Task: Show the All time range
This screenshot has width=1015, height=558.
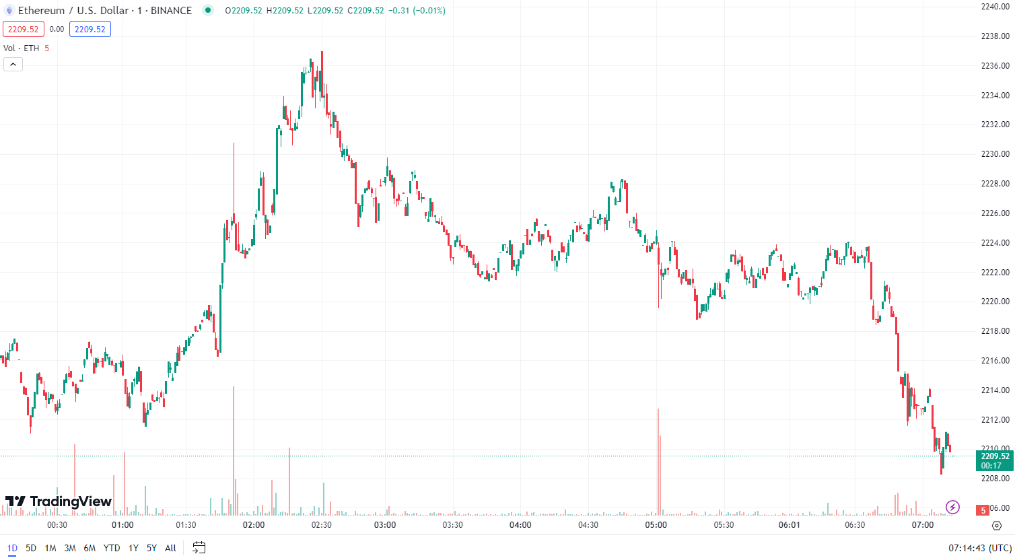Action: pyautogui.click(x=170, y=548)
